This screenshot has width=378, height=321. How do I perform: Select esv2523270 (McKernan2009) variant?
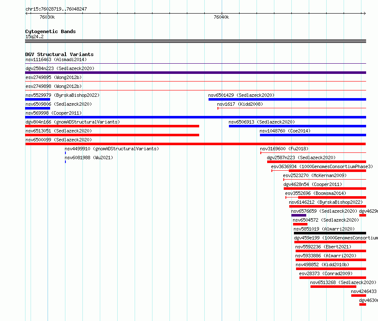[x=315, y=175]
